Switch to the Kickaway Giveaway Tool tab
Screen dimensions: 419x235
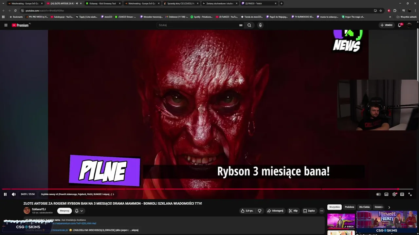click(x=103, y=3)
